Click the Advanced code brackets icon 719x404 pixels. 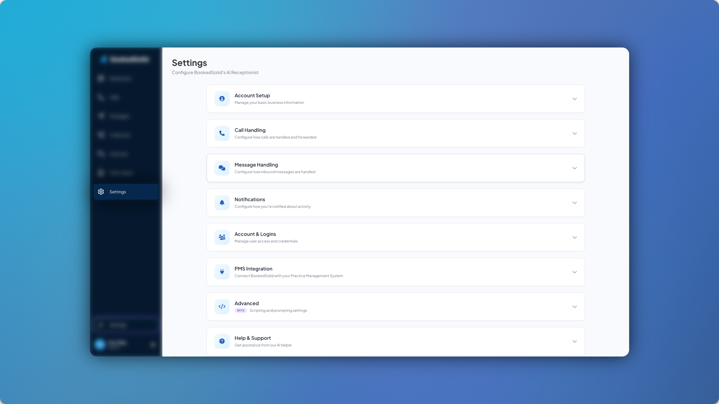coord(222,307)
